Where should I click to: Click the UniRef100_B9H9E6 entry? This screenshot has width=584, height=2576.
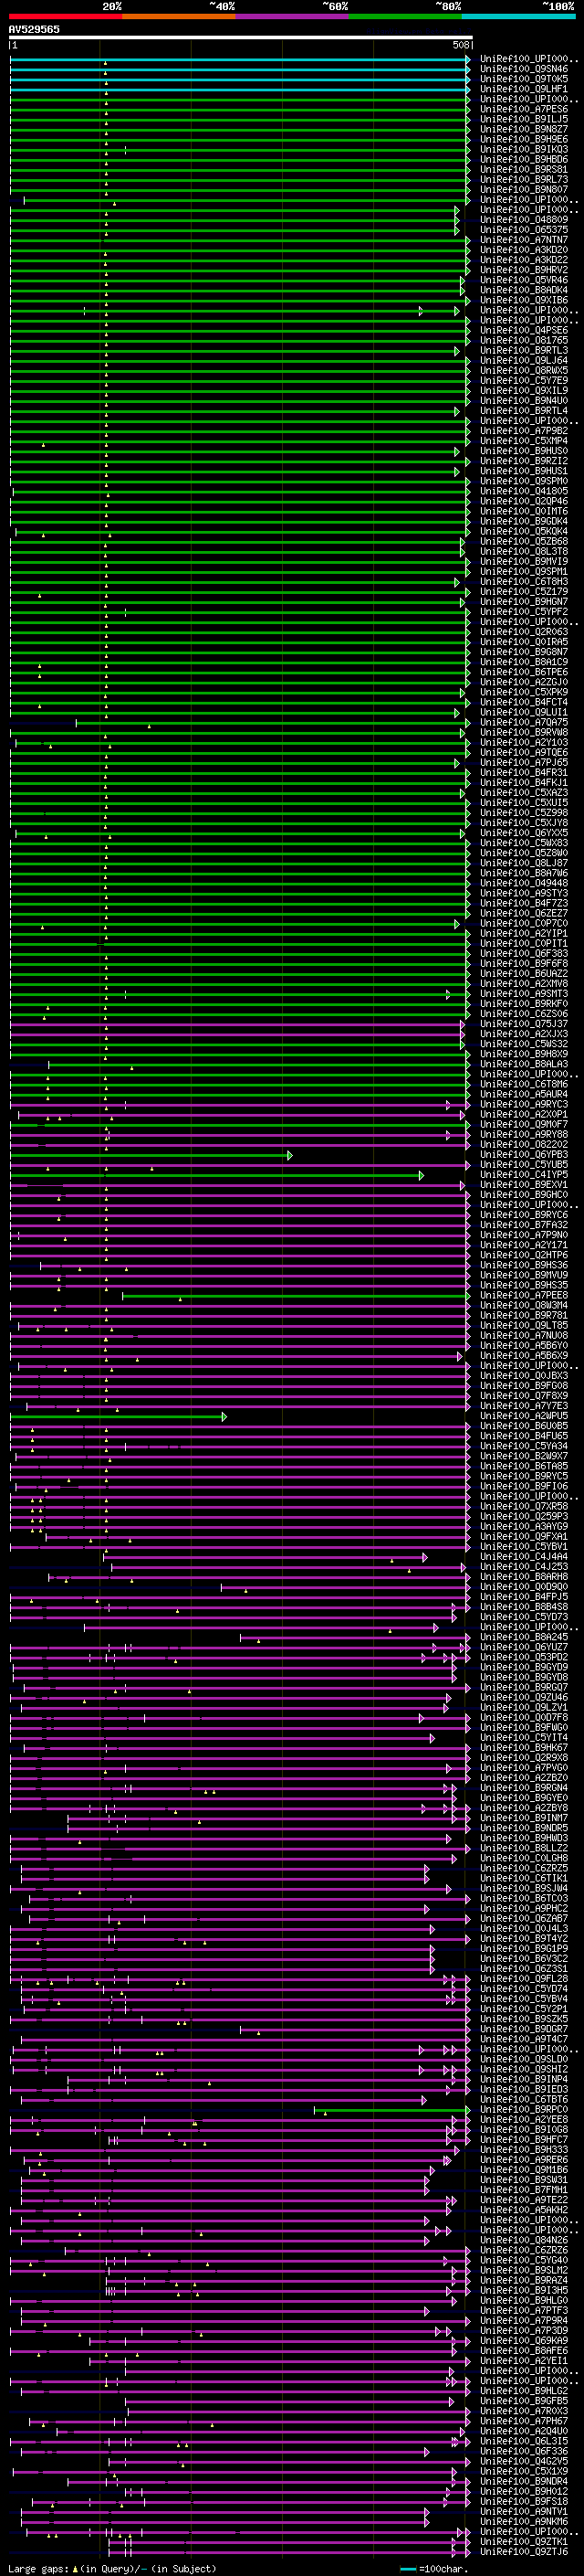pyautogui.click(x=524, y=140)
